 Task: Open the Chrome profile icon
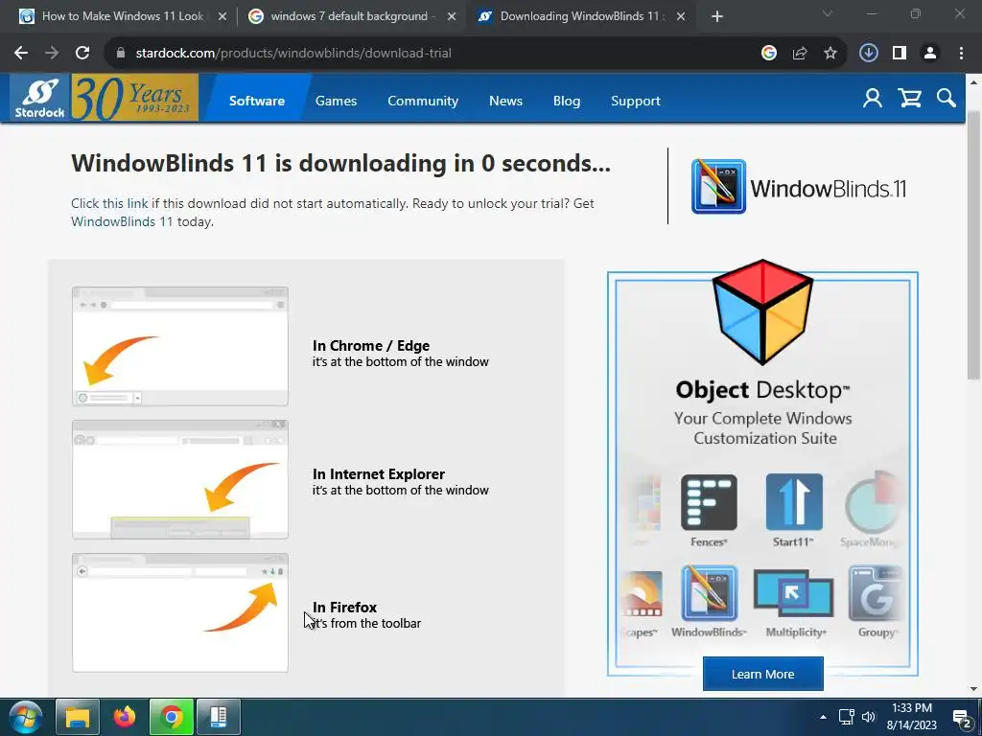930,54
